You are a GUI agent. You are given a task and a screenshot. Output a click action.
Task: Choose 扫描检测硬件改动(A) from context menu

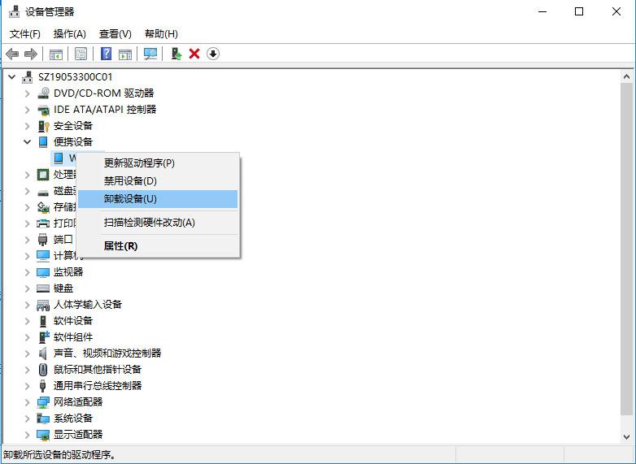pos(158,223)
